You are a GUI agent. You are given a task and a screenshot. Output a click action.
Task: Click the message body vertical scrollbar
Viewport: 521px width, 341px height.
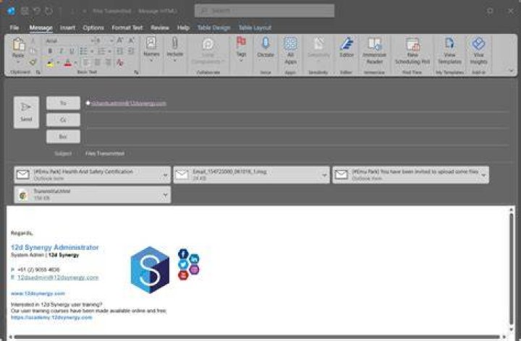511,269
